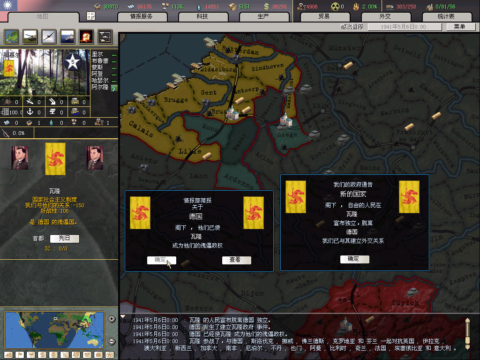Viewport: 480px width, 360px height.
Task: Open the 科技 tab
Action: point(202,16)
